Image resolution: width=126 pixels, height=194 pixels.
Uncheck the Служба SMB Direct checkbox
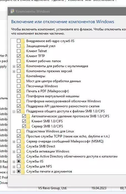(19, 146)
